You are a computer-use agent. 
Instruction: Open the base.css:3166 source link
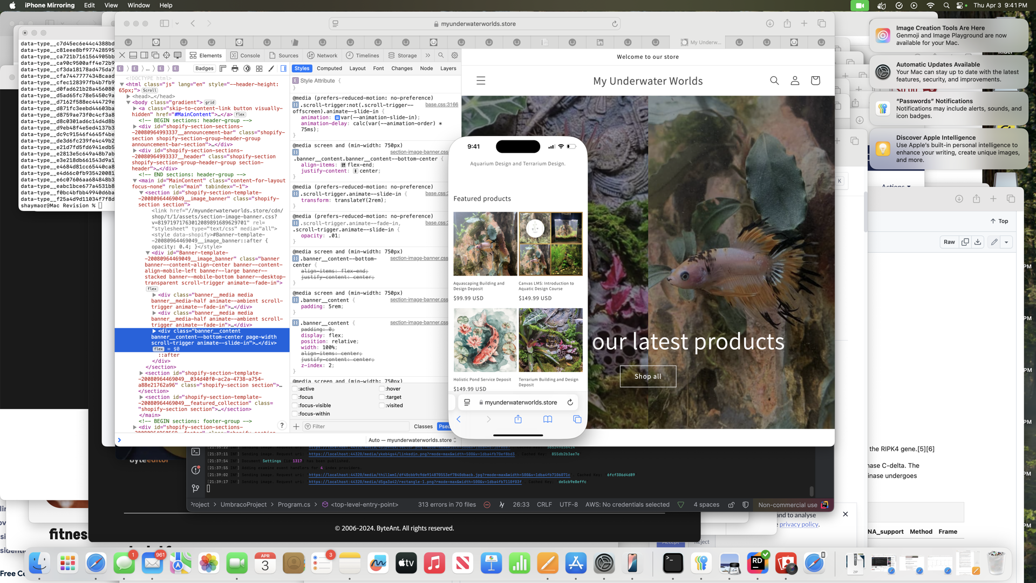click(441, 105)
